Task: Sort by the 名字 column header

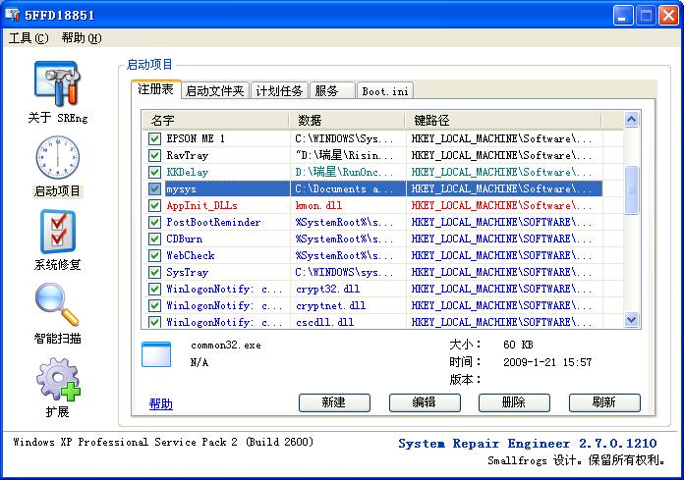Action: (x=215, y=120)
